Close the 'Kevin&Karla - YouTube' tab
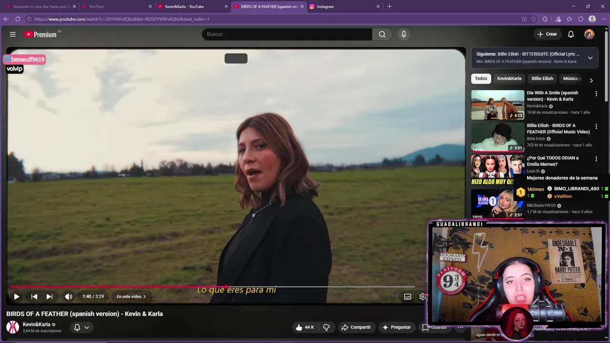 226,7
